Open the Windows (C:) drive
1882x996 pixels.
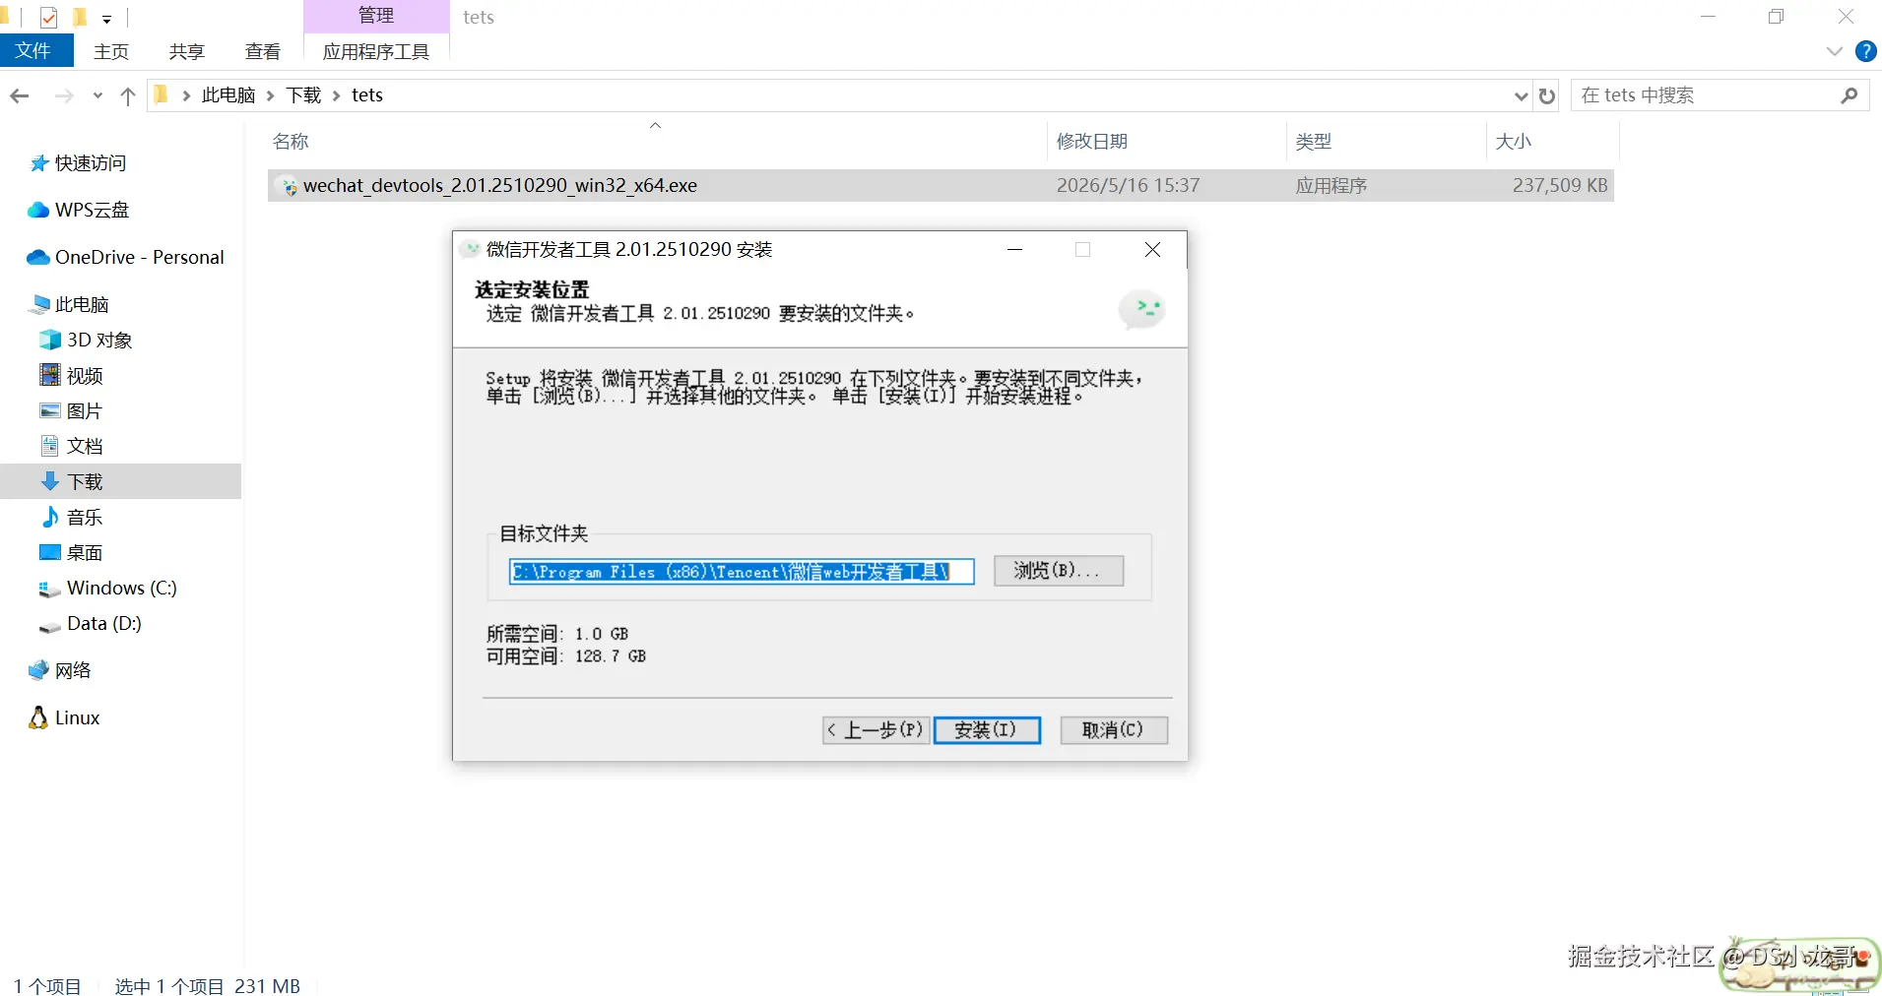point(107,589)
